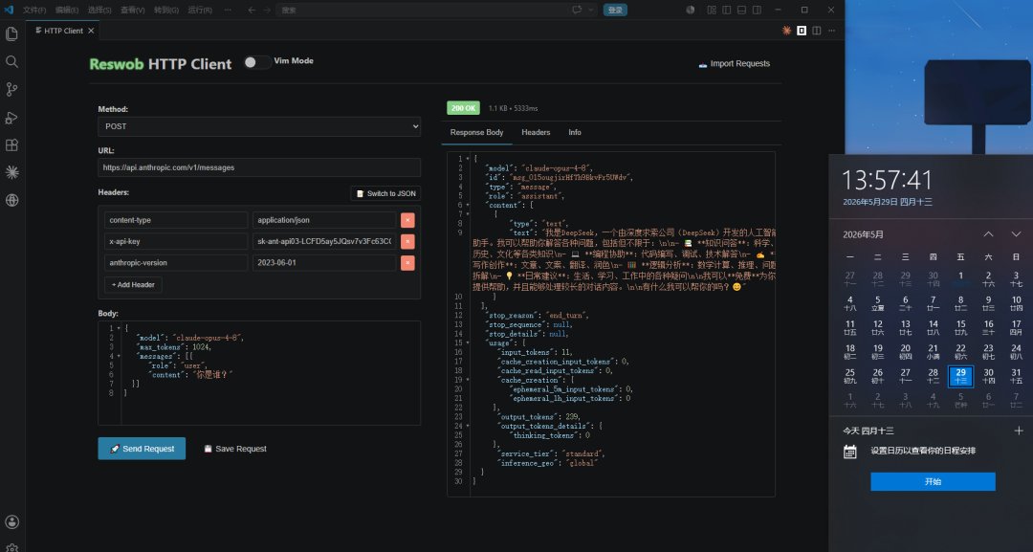Remove the content-type header row
Viewport: 1033px width, 552px height.
(x=407, y=220)
